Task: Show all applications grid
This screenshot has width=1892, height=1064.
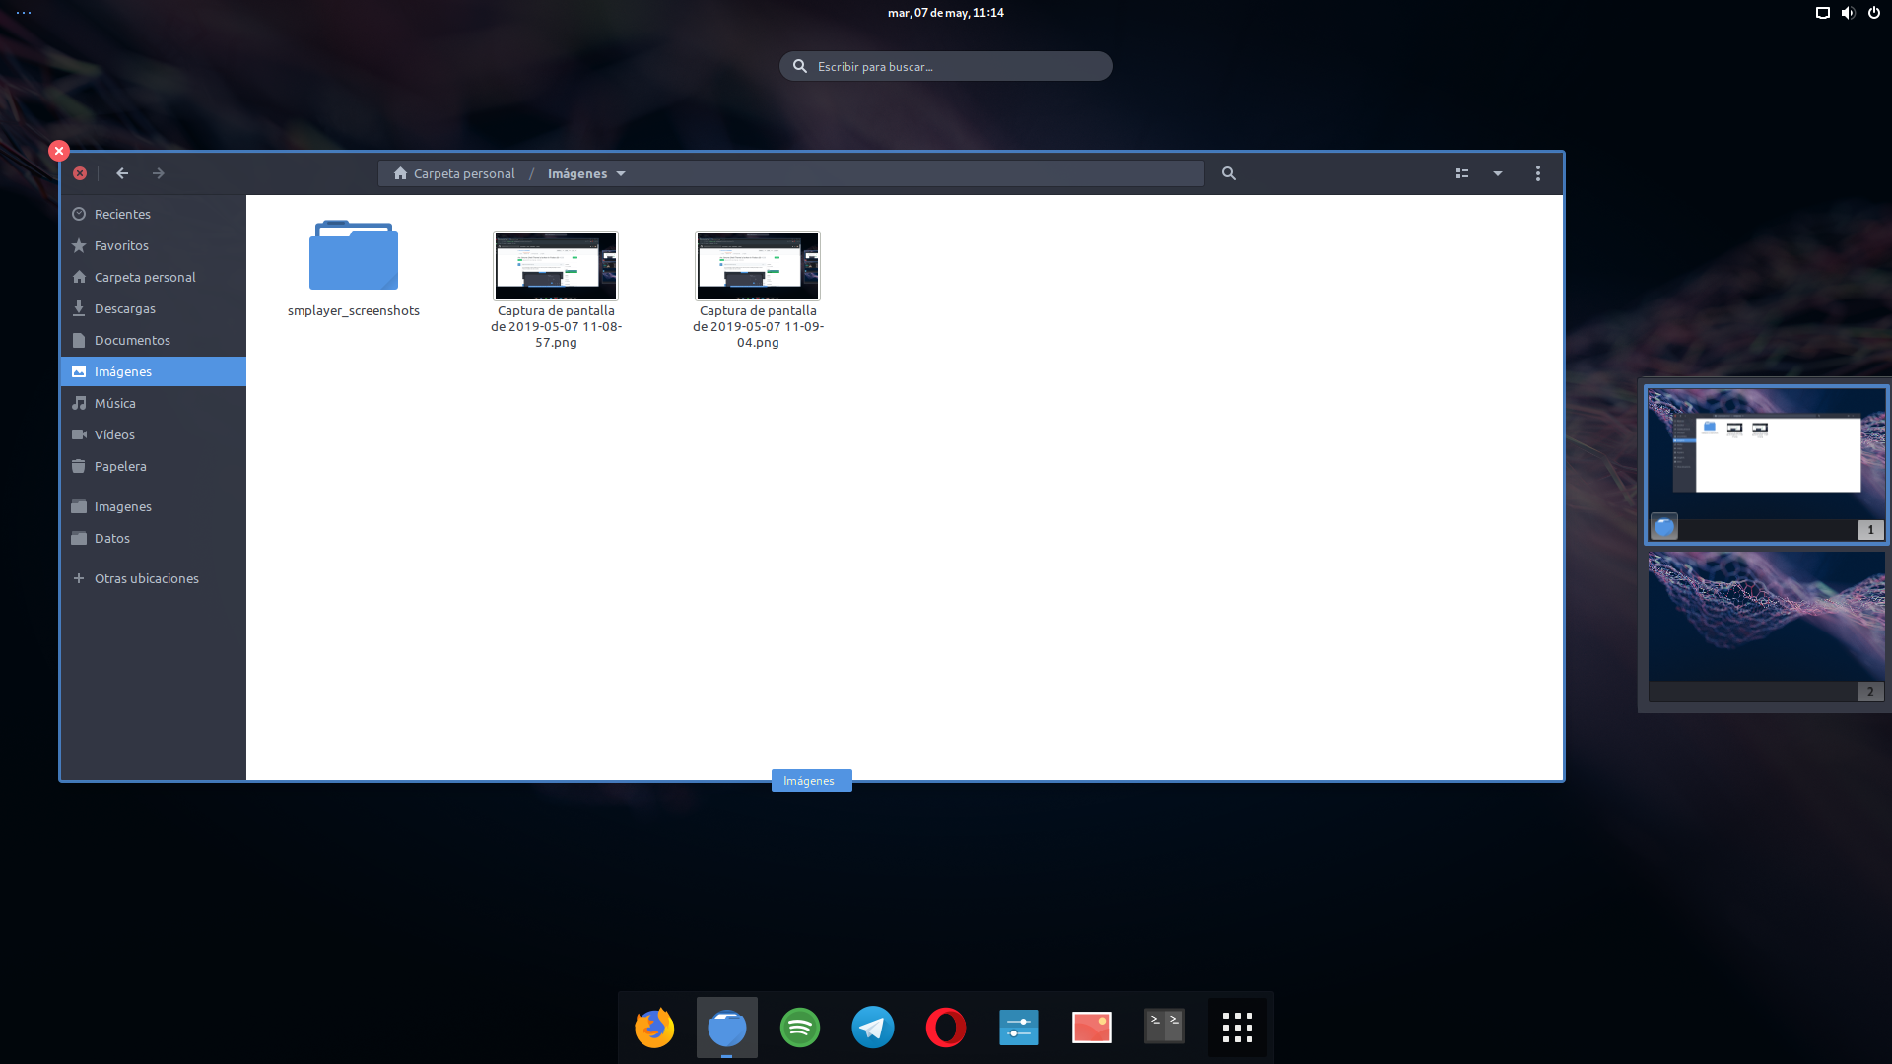Action: pyautogui.click(x=1238, y=1028)
